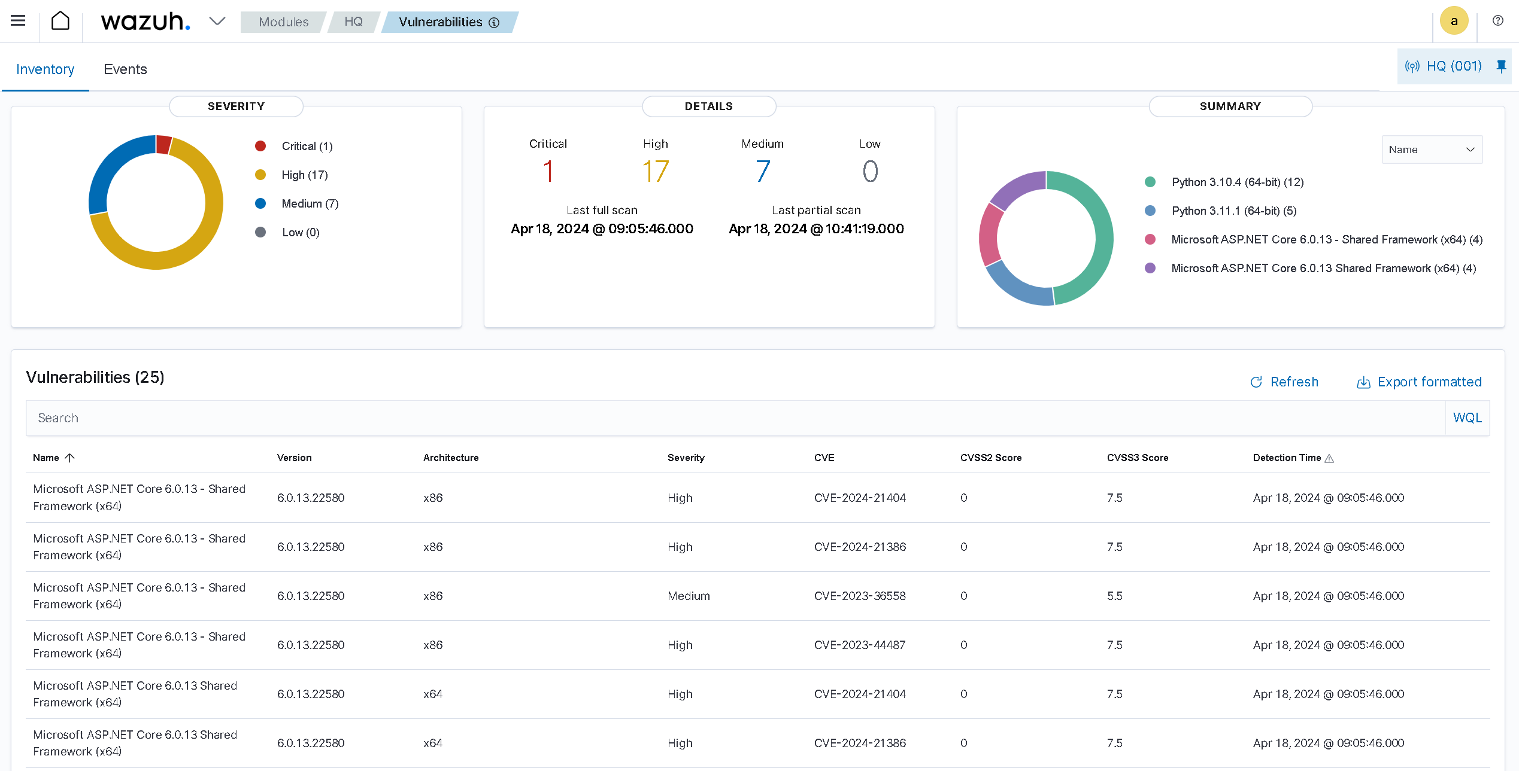
Task: Click the Name sort ascending arrow icon
Action: pyautogui.click(x=69, y=458)
